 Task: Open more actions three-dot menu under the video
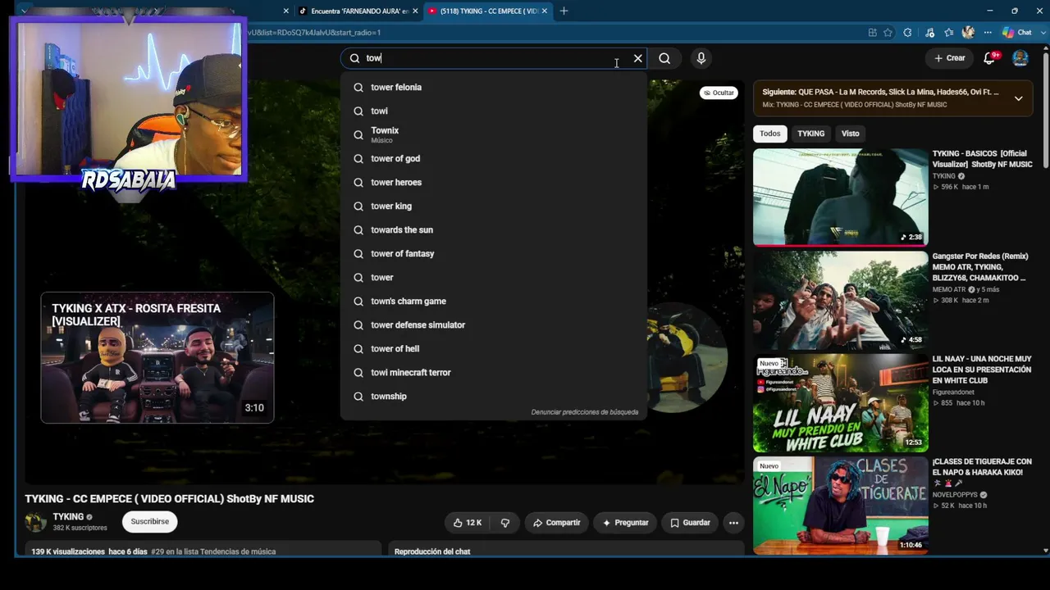pyautogui.click(x=733, y=523)
